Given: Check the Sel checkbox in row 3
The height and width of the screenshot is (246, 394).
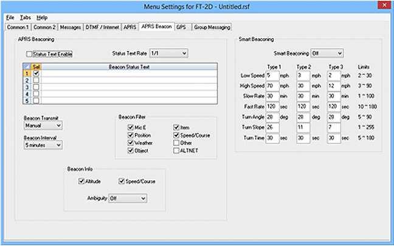Looking at the screenshot, I should point(36,87).
